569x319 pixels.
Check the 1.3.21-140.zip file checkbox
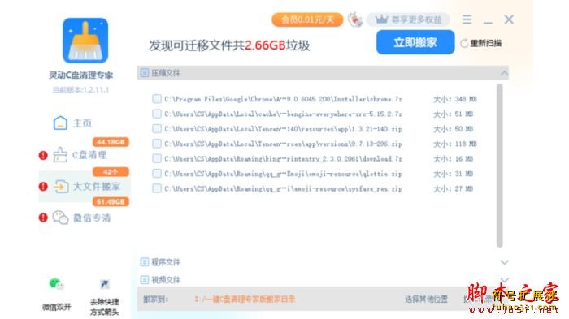click(157, 129)
